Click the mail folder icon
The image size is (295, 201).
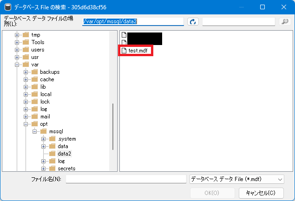[35, 117]
